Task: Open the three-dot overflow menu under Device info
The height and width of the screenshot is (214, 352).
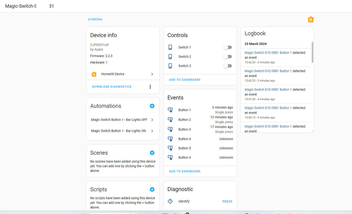Action: point(150,87)
